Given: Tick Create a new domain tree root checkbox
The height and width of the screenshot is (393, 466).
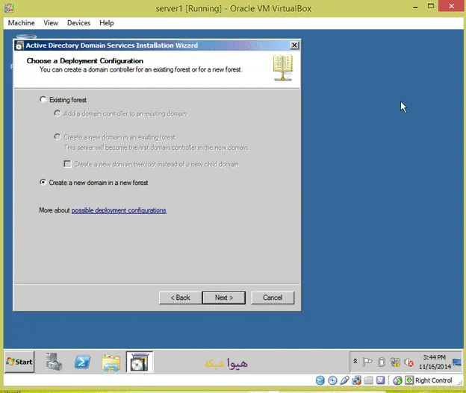Looking at the screenshot, I should pyautogui.click(x=67, y=164).
